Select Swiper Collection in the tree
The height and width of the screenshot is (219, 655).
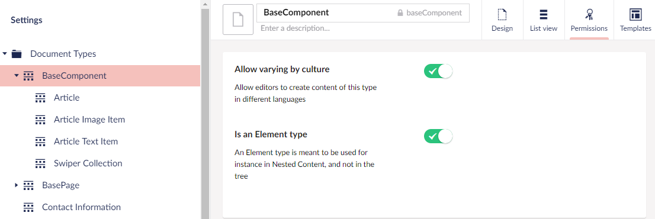point(88,163)
